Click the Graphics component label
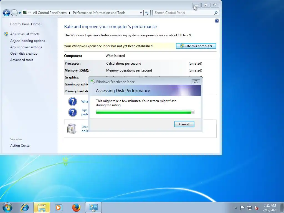284x213 pixels. (x=72, y=77)
